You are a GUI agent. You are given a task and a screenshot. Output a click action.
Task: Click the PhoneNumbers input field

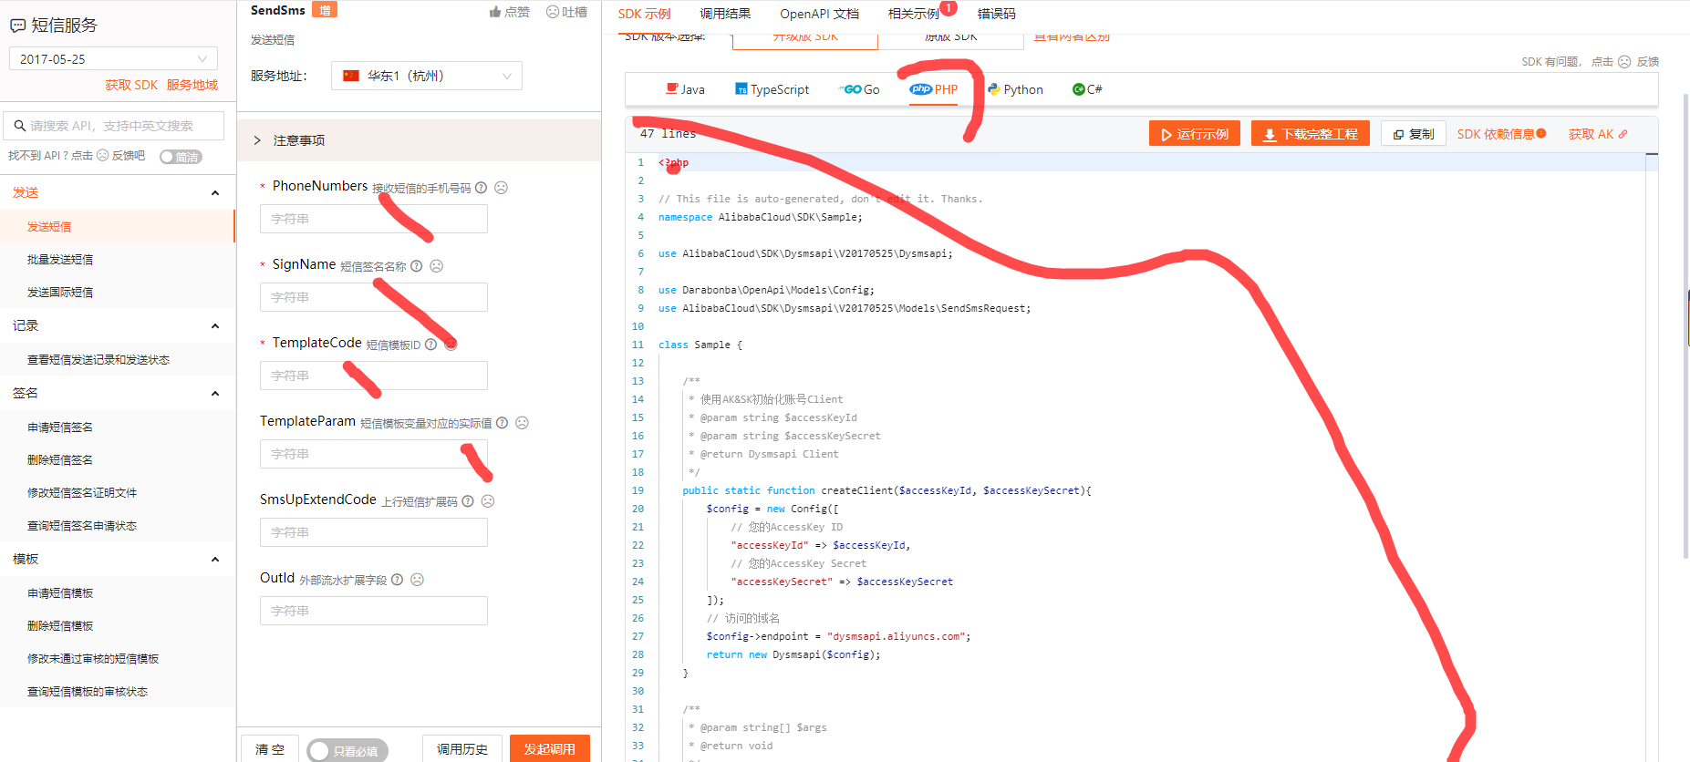click(374, 219)
